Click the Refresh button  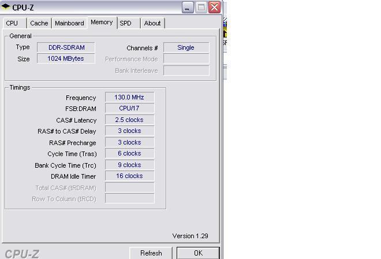151,253
